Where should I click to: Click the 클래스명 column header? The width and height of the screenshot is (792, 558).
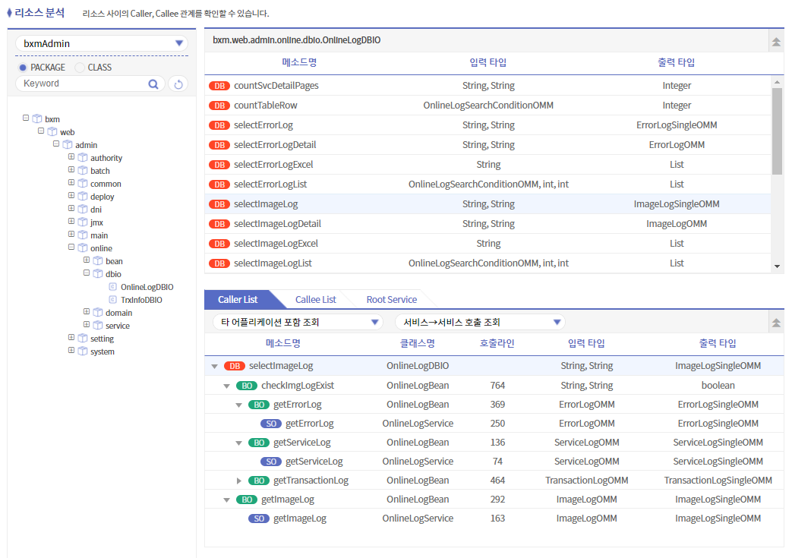point(417,344)
